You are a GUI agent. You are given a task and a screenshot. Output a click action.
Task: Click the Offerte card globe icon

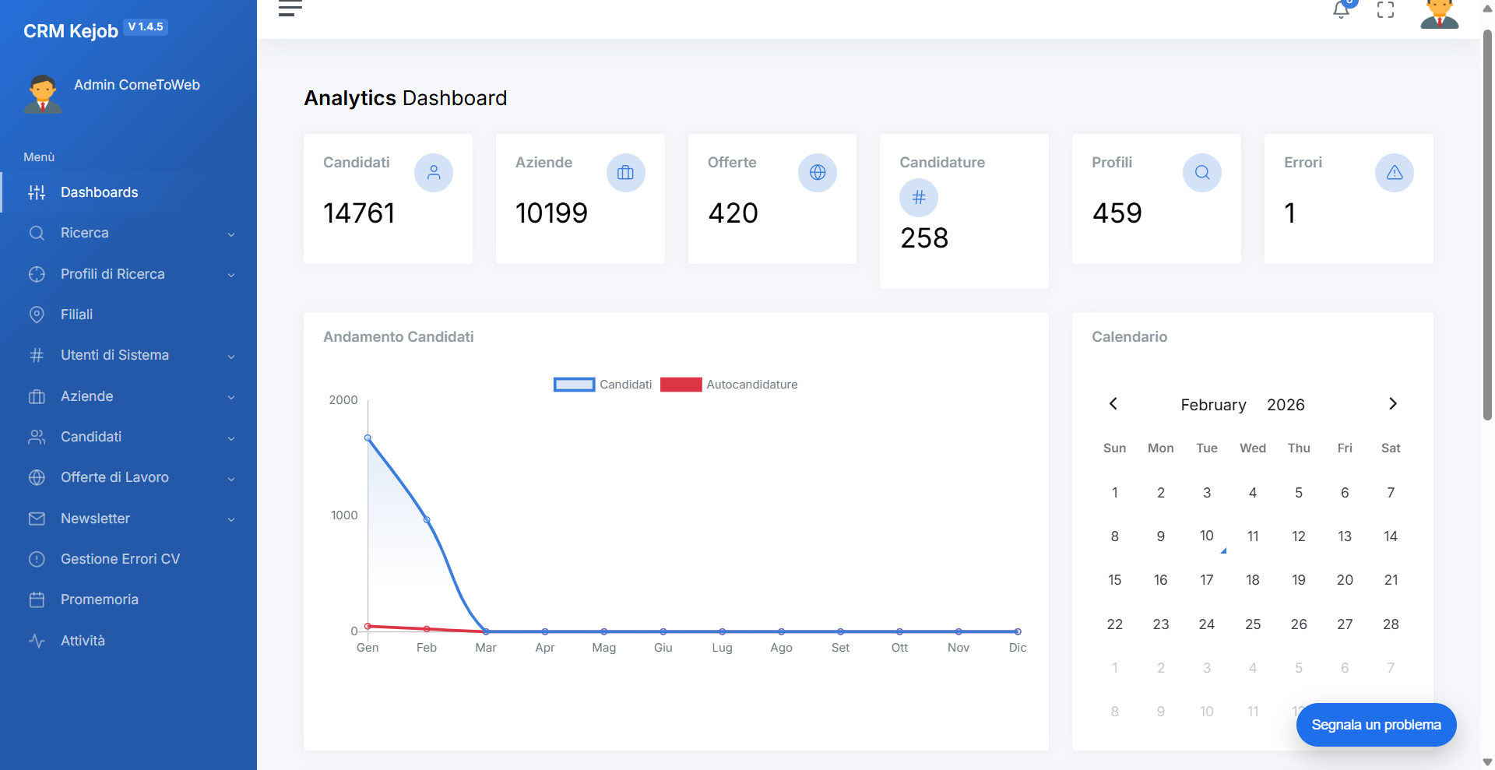[818, 173]
